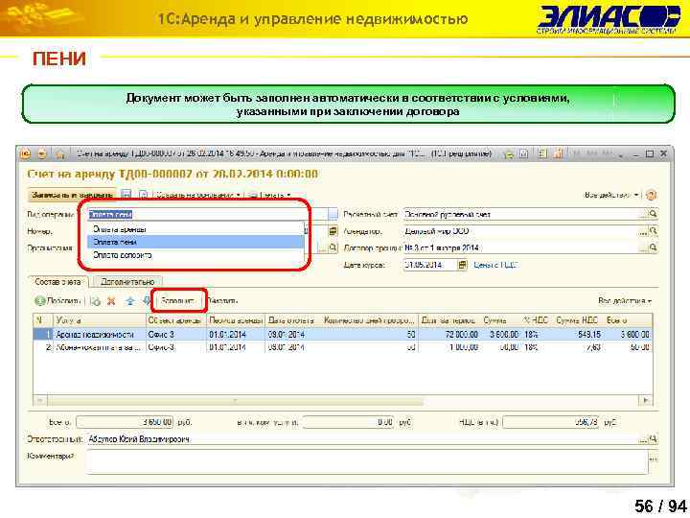
Task: Click the ellipsis button of Комментарий field
Action: (x=653, y=459)
